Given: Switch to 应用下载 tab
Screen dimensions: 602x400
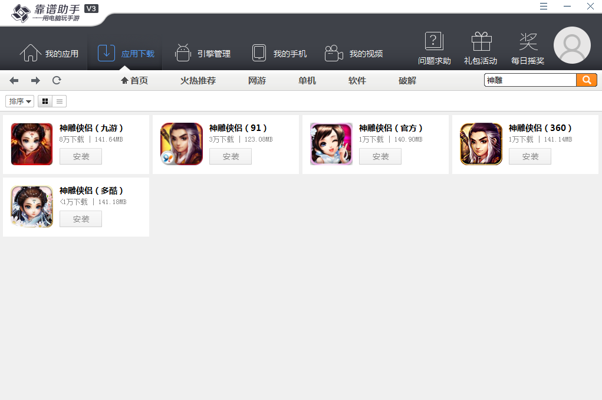Looking at the screenshot, I should [126, 54].
